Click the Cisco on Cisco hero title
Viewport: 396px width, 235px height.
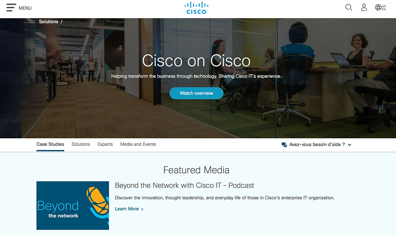[196, 61]
